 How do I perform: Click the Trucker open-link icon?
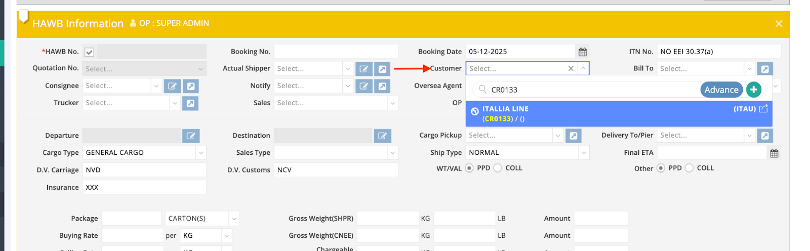click(x=190, y=103)
